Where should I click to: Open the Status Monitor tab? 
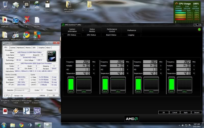pos(92,30)
